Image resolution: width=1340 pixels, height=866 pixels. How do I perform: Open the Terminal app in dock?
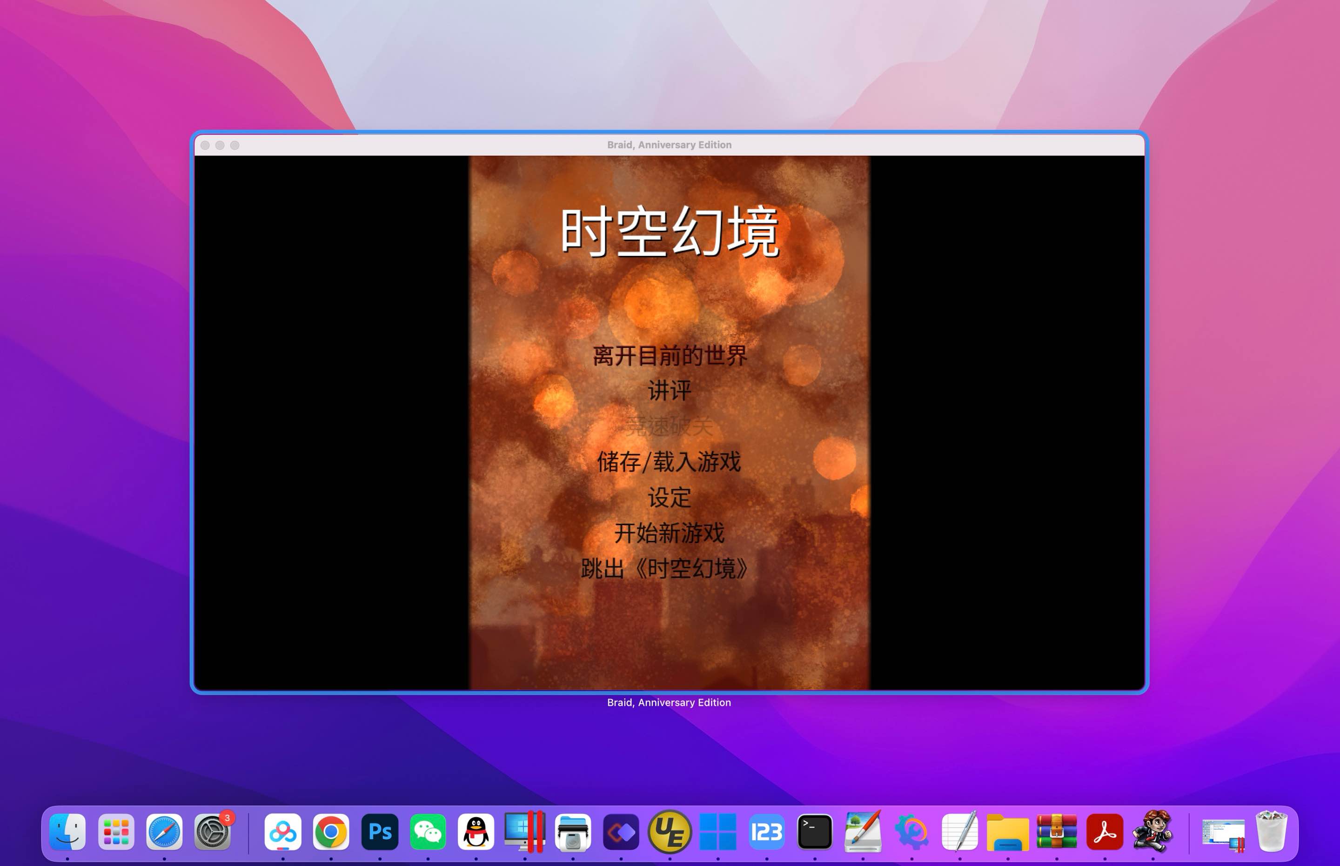pyautogui.click(x=815, y=831)
